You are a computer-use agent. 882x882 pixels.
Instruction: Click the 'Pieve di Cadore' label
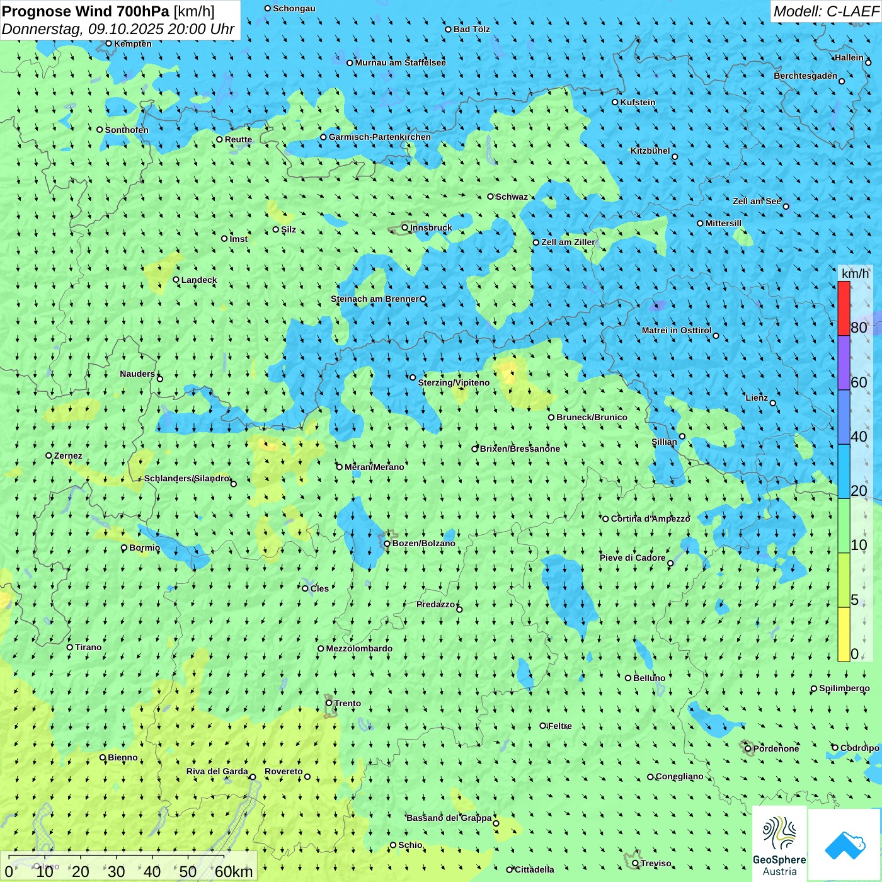(x=633, y=558)
